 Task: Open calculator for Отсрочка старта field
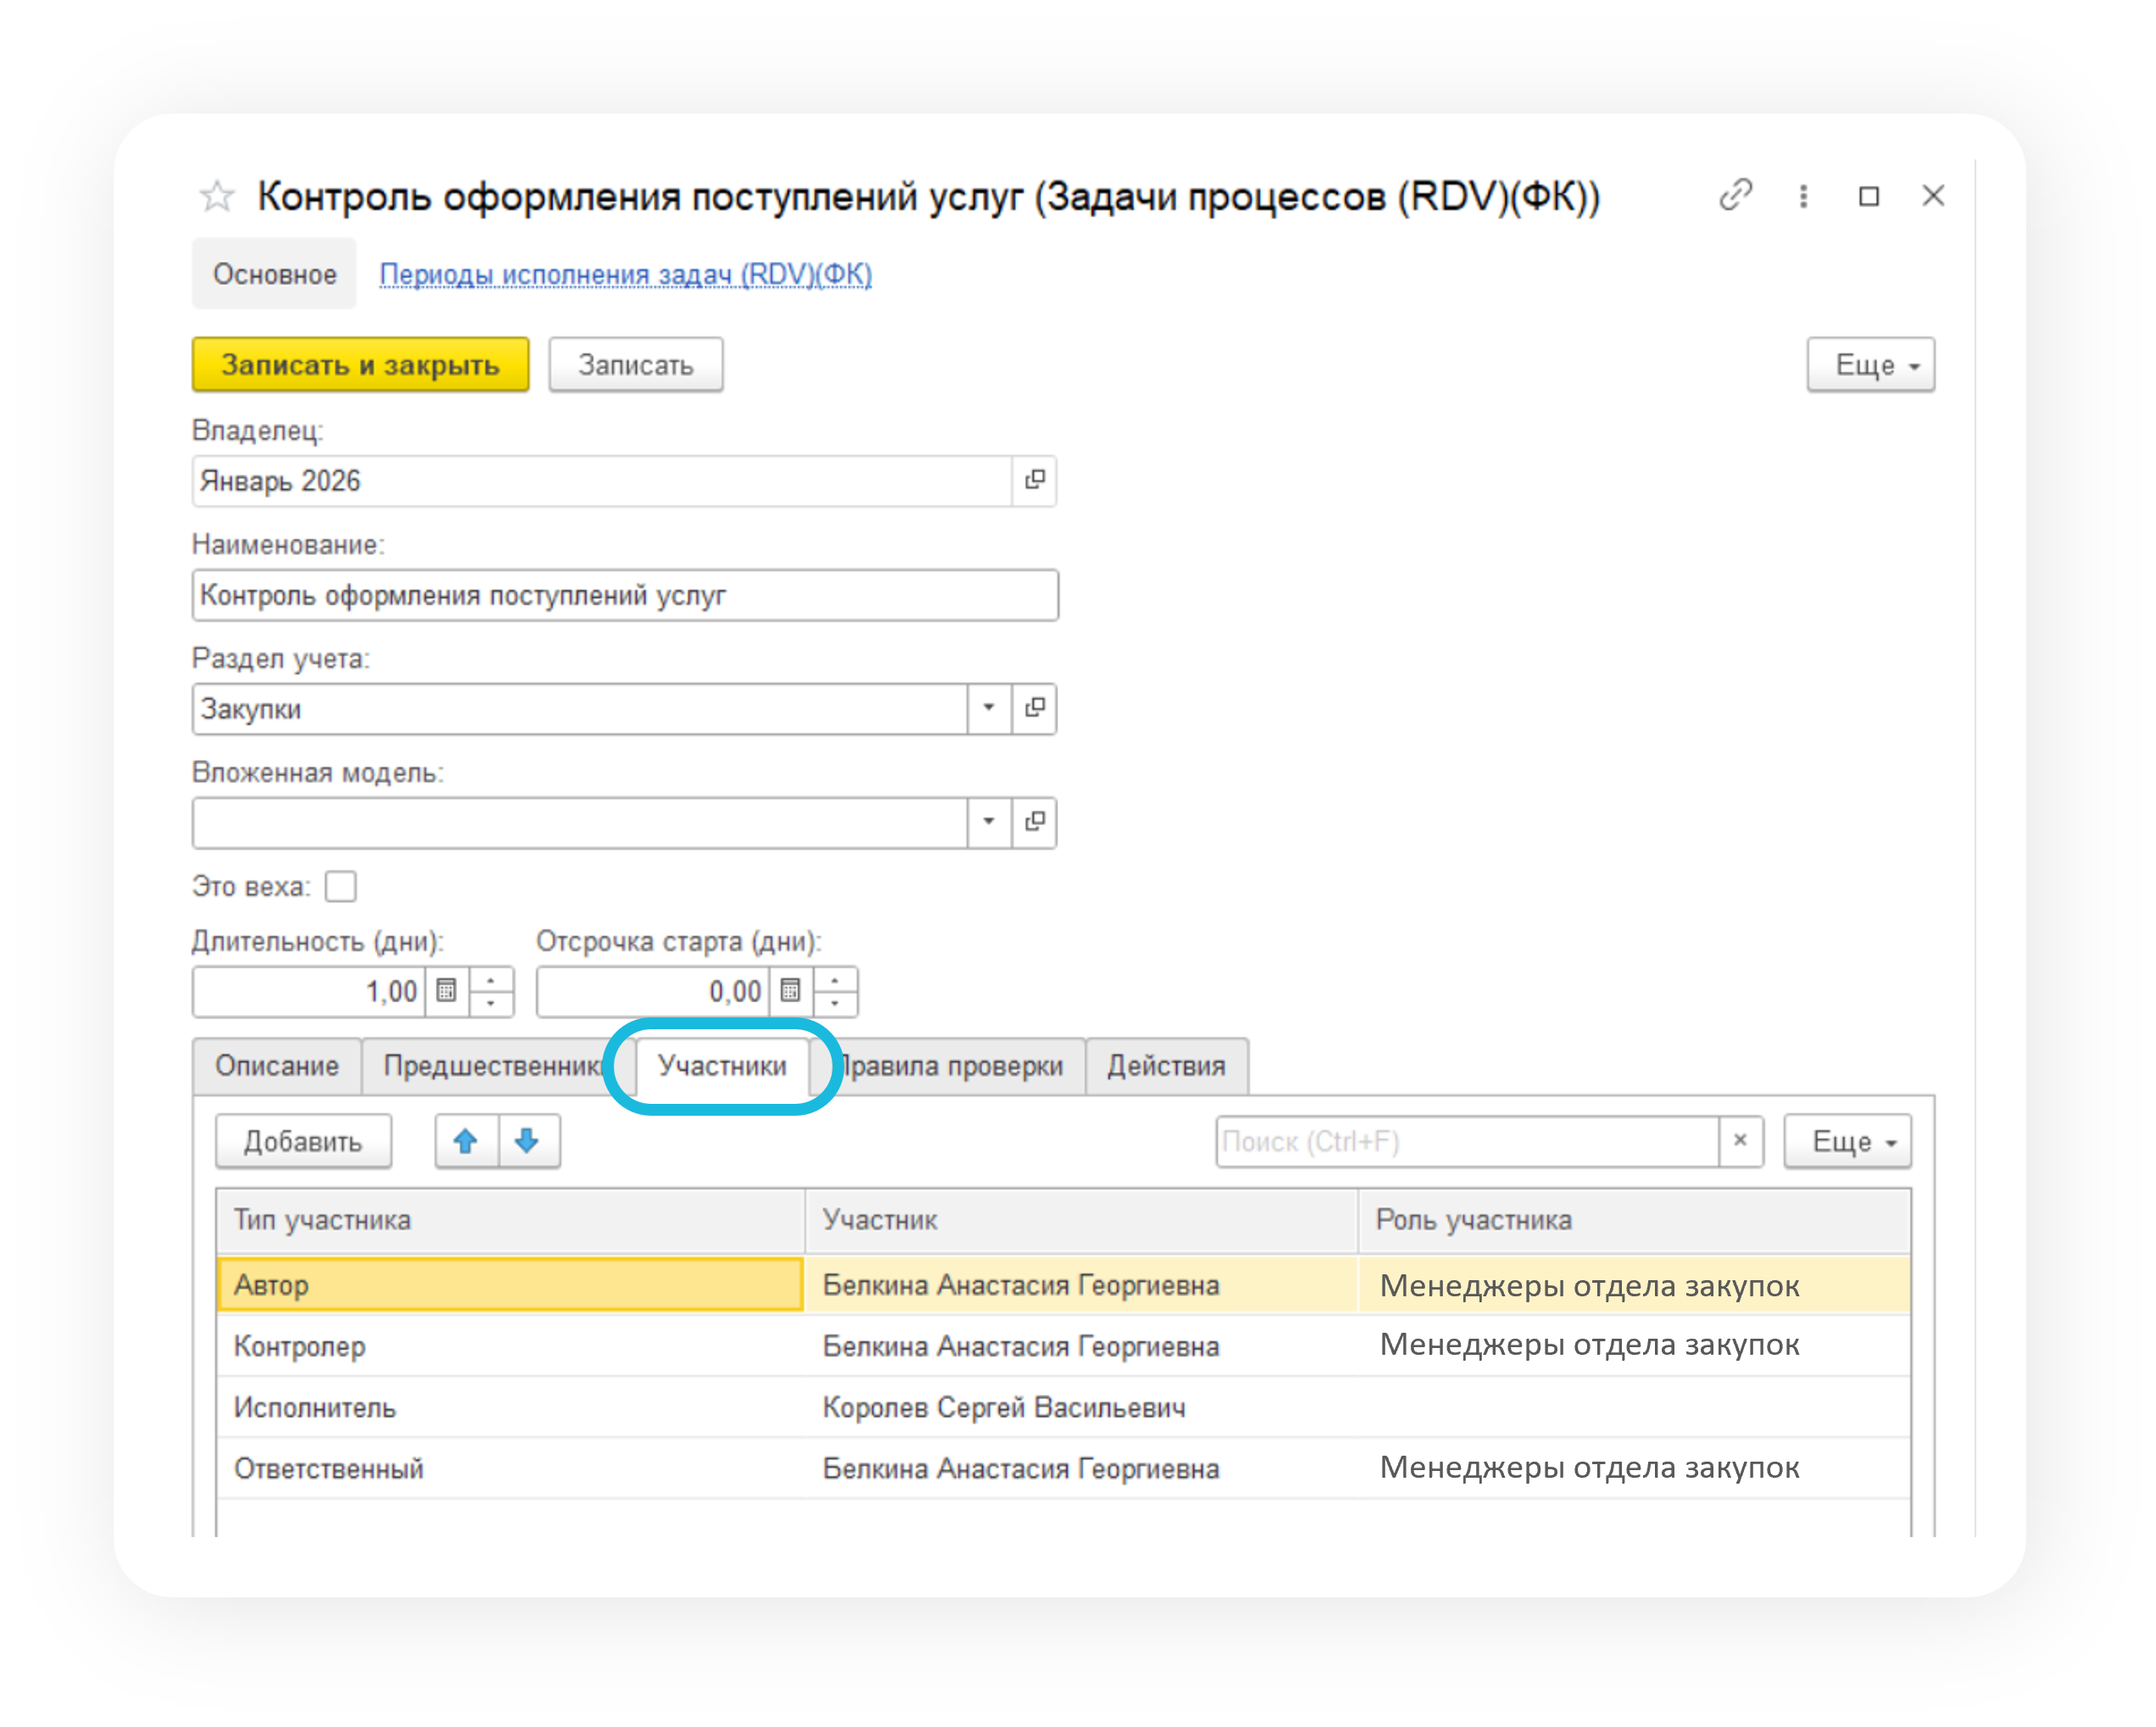coord(790,991)
